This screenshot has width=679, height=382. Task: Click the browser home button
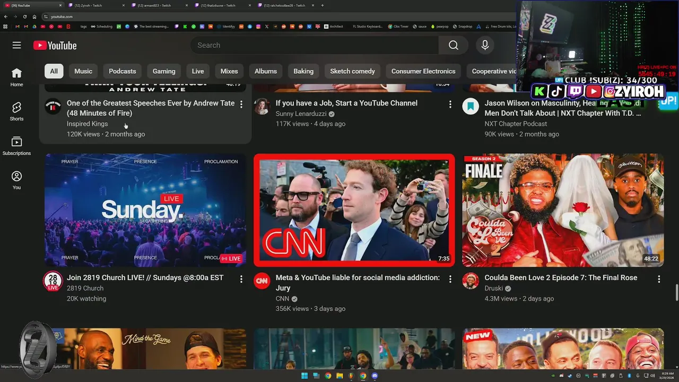pos(34,16)
